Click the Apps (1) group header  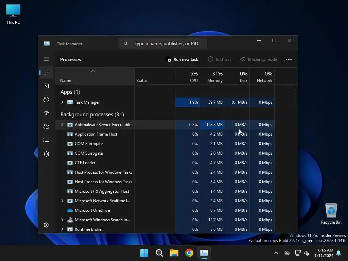click(70, 92)
